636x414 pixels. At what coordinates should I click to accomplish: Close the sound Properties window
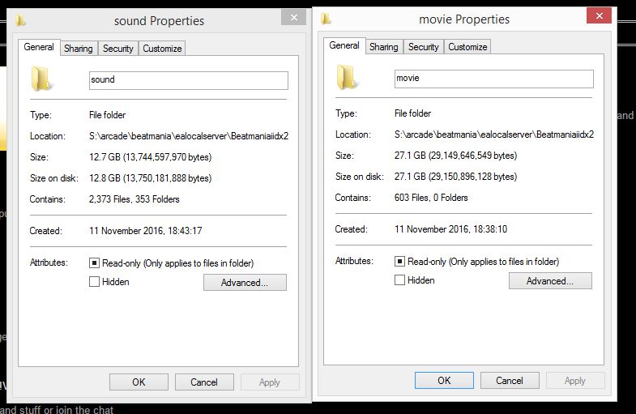(293, 18)
